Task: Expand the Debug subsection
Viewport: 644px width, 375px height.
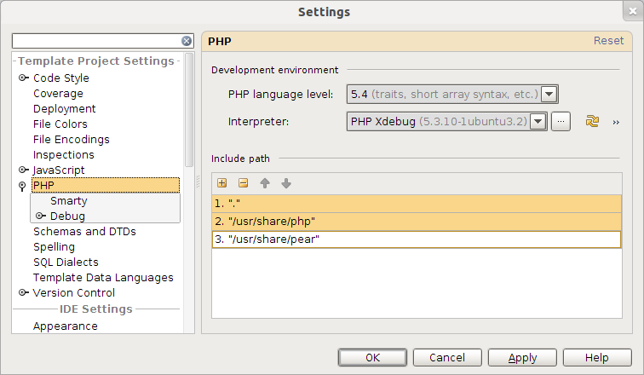Action: tap(40, 216)
